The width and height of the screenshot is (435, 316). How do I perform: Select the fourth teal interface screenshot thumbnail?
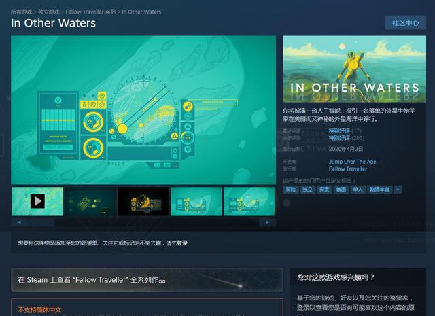(x=196, y=201)
